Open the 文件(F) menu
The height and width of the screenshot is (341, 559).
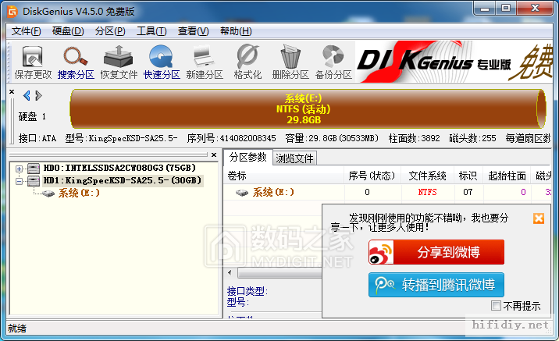coord(26,31)
